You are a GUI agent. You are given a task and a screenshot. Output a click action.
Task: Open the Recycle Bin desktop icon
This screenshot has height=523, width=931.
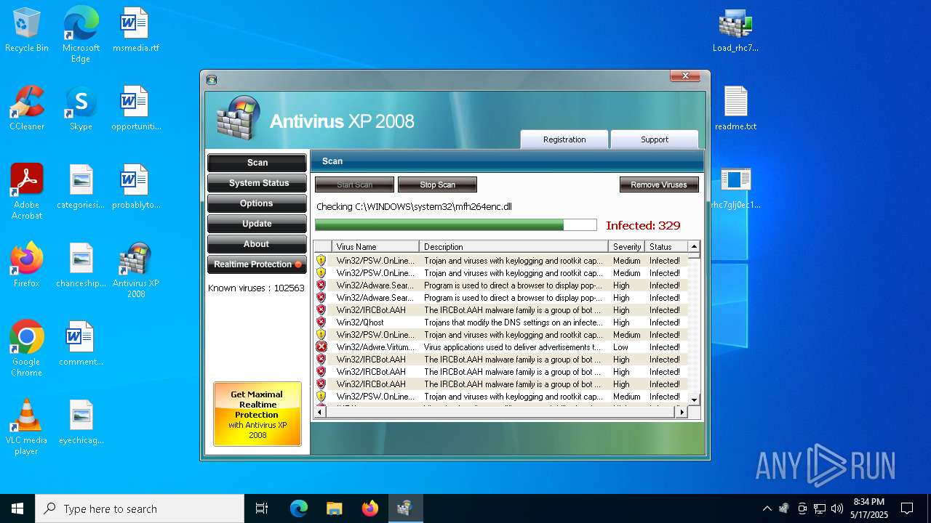[x=27, y=31]
